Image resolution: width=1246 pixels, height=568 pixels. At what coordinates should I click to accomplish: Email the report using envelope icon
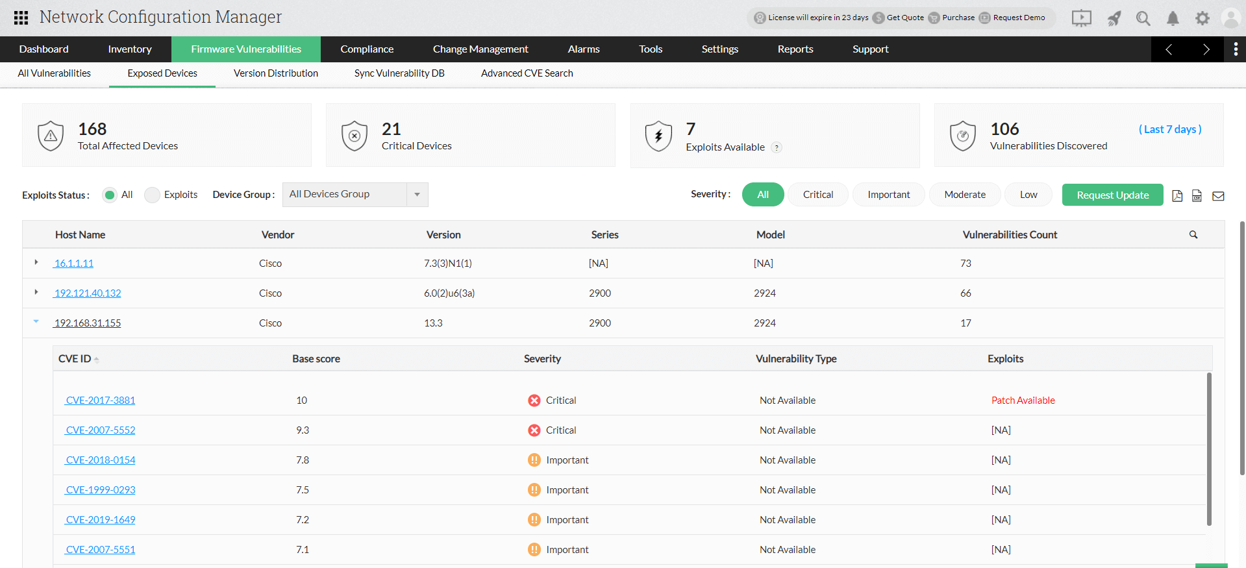1218,196
